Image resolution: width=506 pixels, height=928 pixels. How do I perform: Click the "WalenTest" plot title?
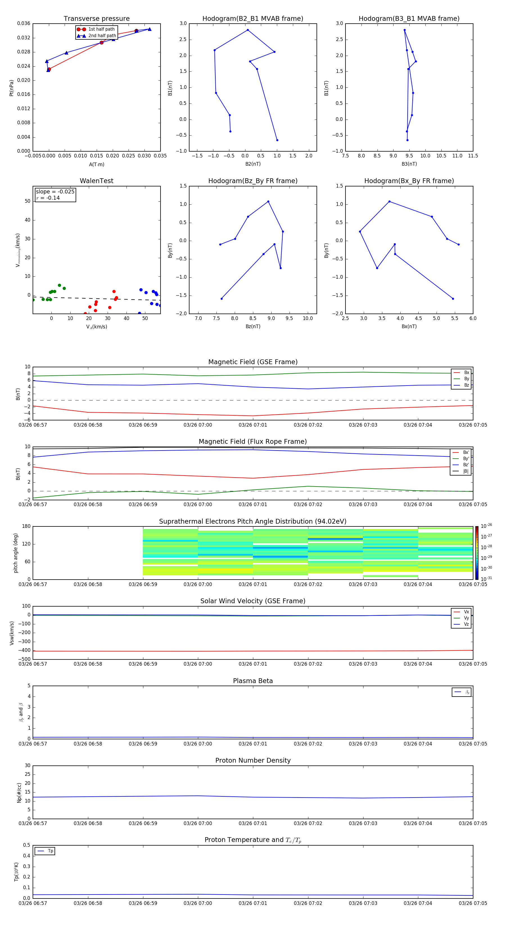coord(96,181)
